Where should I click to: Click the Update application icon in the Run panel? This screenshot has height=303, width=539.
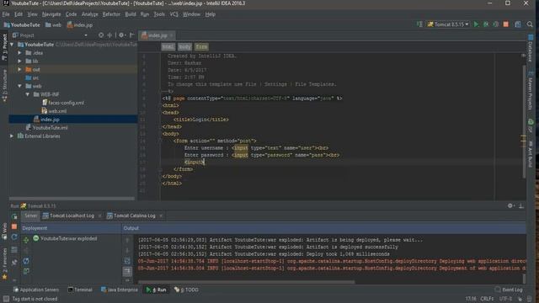click(x=14, y=237)
